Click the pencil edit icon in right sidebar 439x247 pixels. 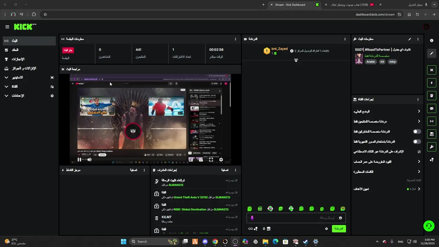(x=431, y=54)
